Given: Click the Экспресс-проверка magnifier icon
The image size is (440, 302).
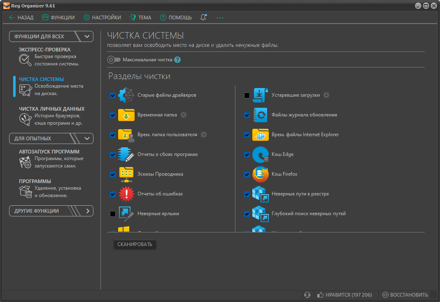Looking at the screenshot, I should (25, 60).
